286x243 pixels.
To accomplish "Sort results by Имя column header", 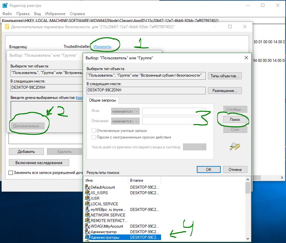I will 106,180.
